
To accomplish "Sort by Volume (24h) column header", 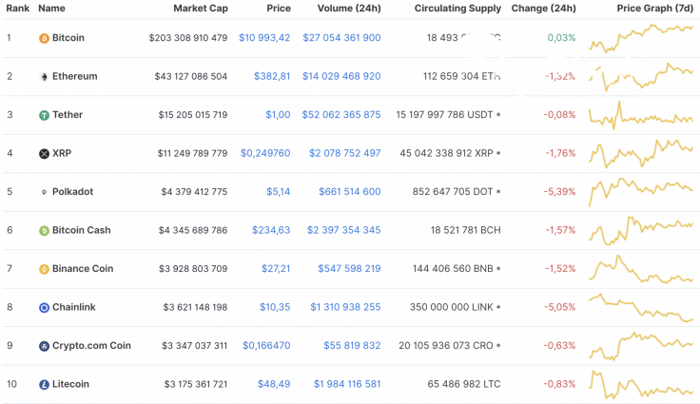I will point(349,8).
